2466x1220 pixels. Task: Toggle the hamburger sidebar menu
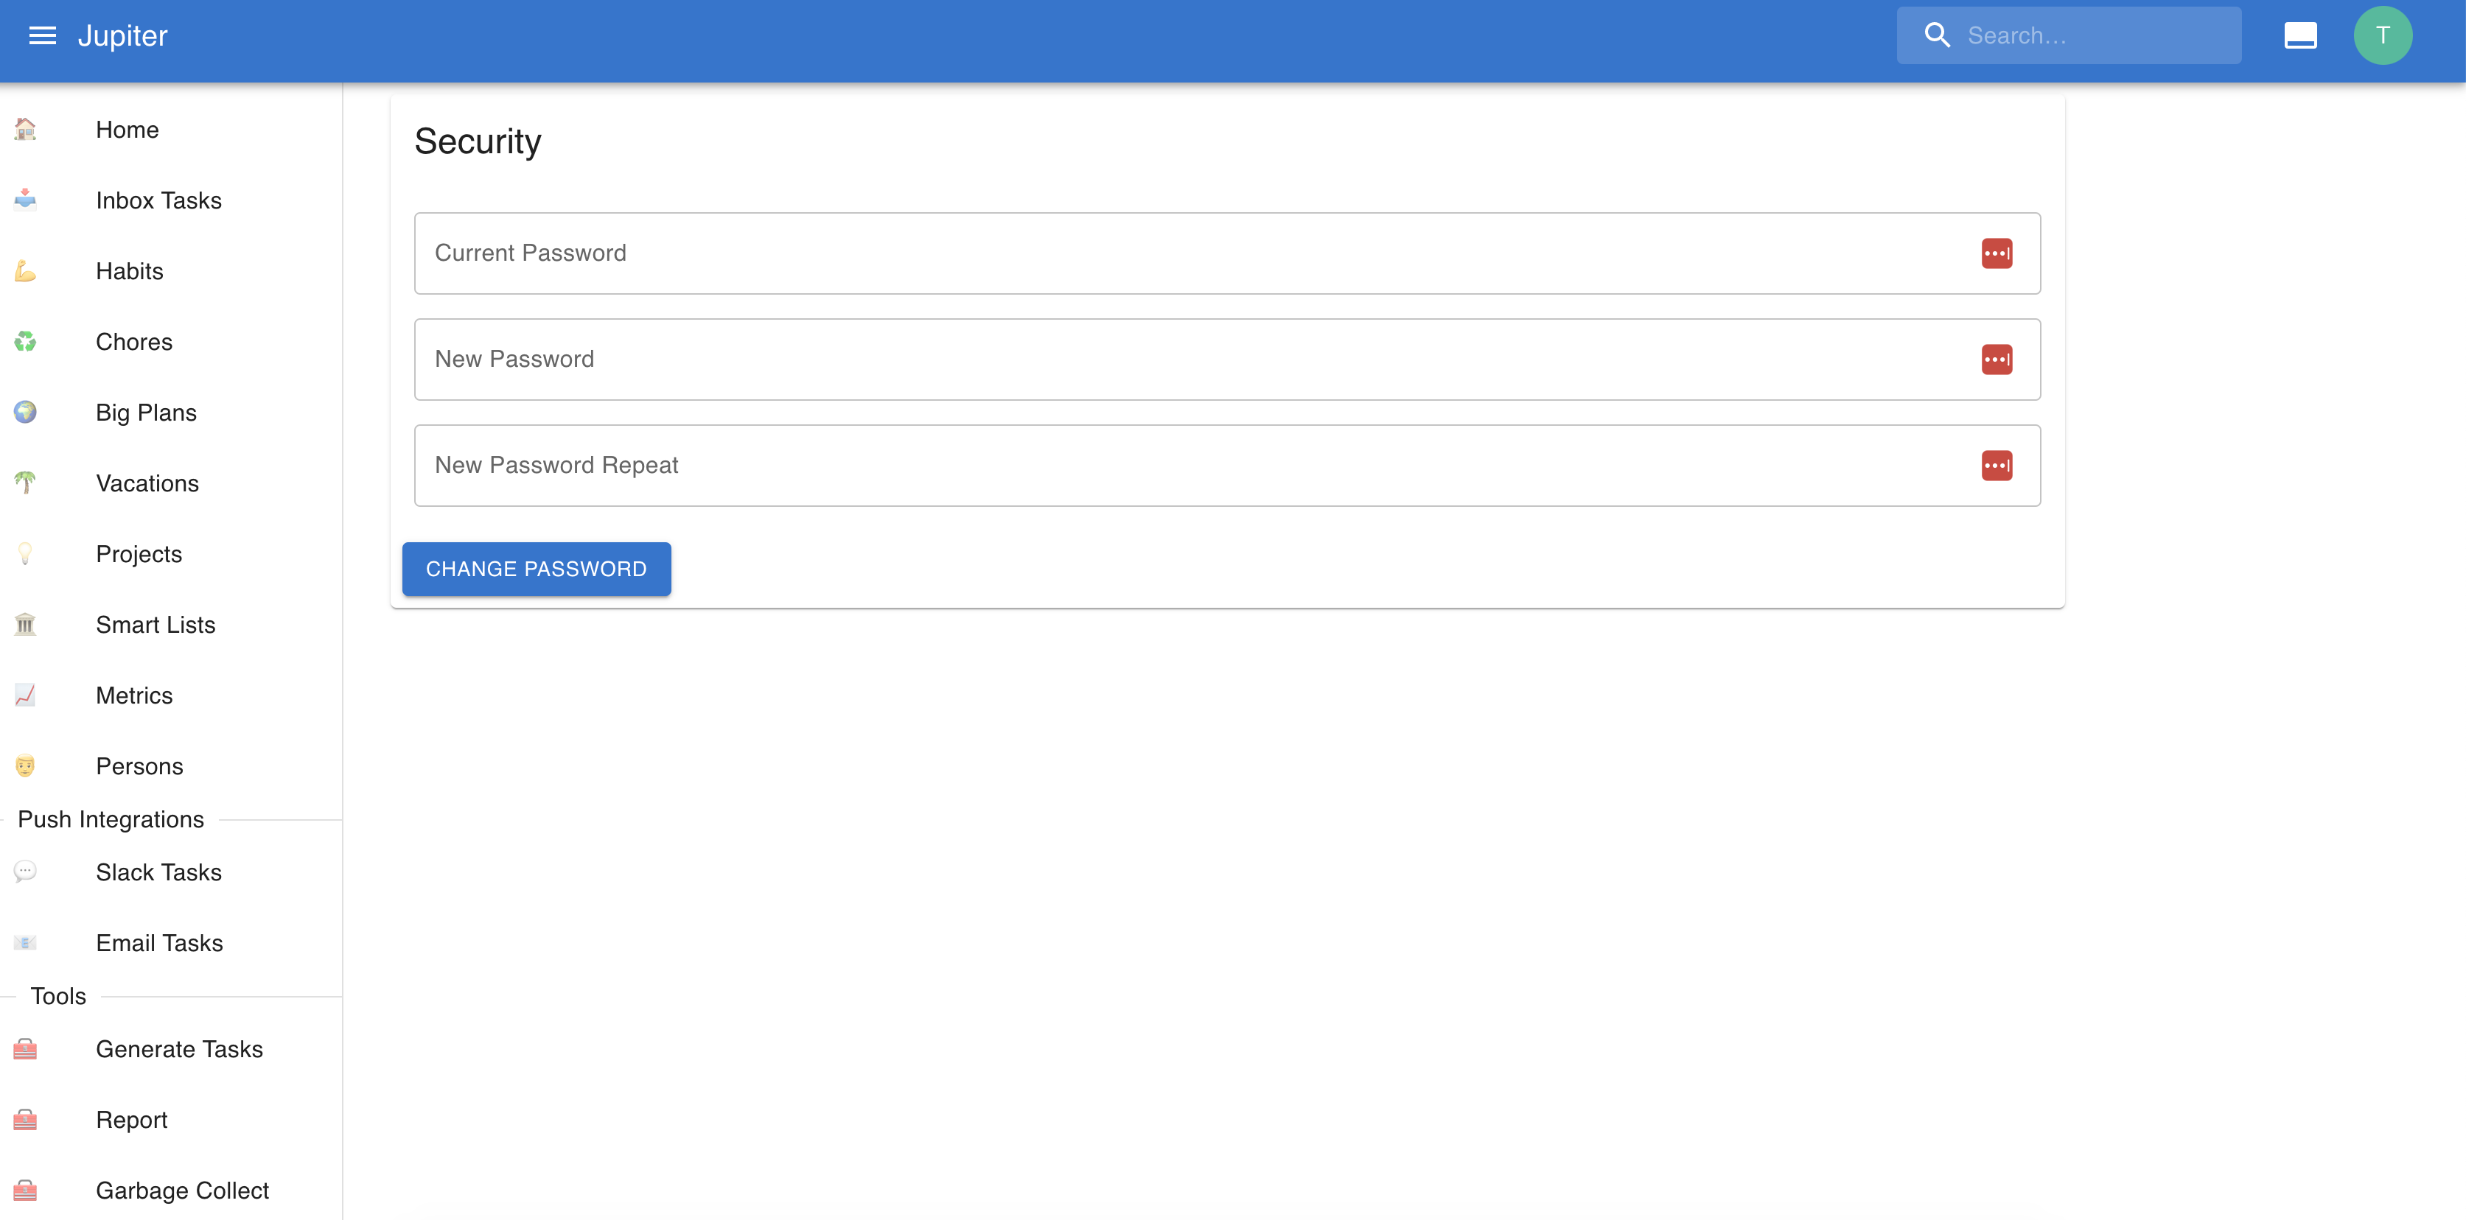click(x=42, y=35)
